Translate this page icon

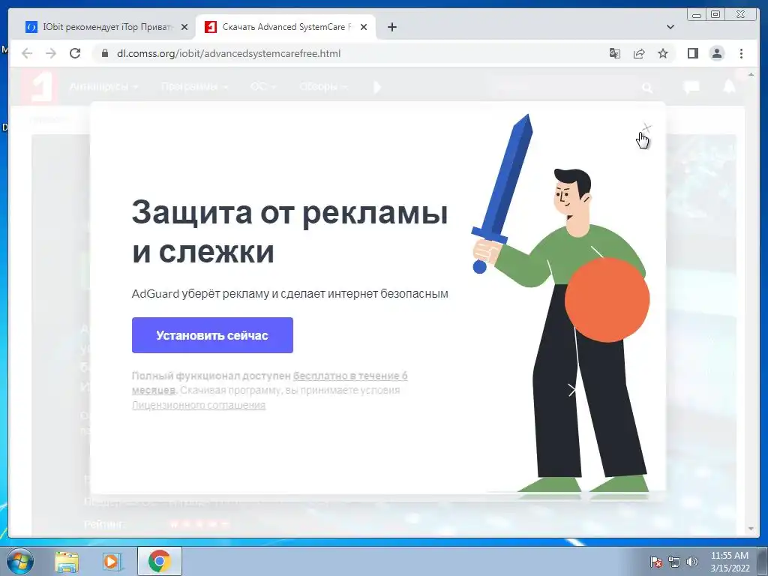[615, 53]
